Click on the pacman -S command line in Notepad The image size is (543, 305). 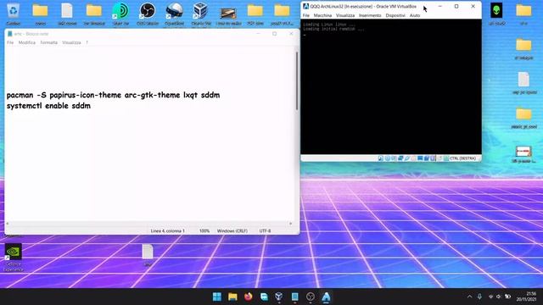click(113, 95)
